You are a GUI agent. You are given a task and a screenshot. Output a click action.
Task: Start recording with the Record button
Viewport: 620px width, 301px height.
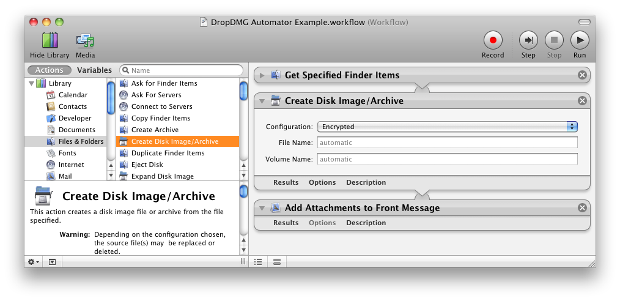tap(493, 40)
